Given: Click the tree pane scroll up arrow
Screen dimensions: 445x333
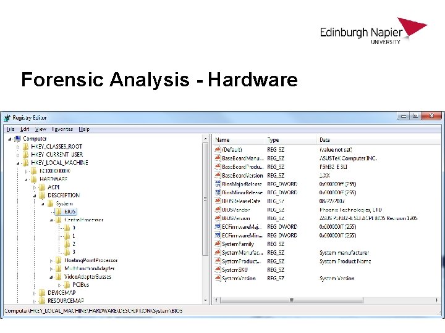Looking at the screenshot, I should [x=205, y=139].
